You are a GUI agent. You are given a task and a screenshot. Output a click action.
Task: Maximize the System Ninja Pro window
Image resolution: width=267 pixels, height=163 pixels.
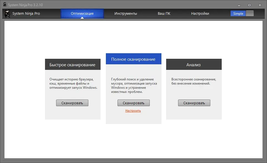(249, 5)
